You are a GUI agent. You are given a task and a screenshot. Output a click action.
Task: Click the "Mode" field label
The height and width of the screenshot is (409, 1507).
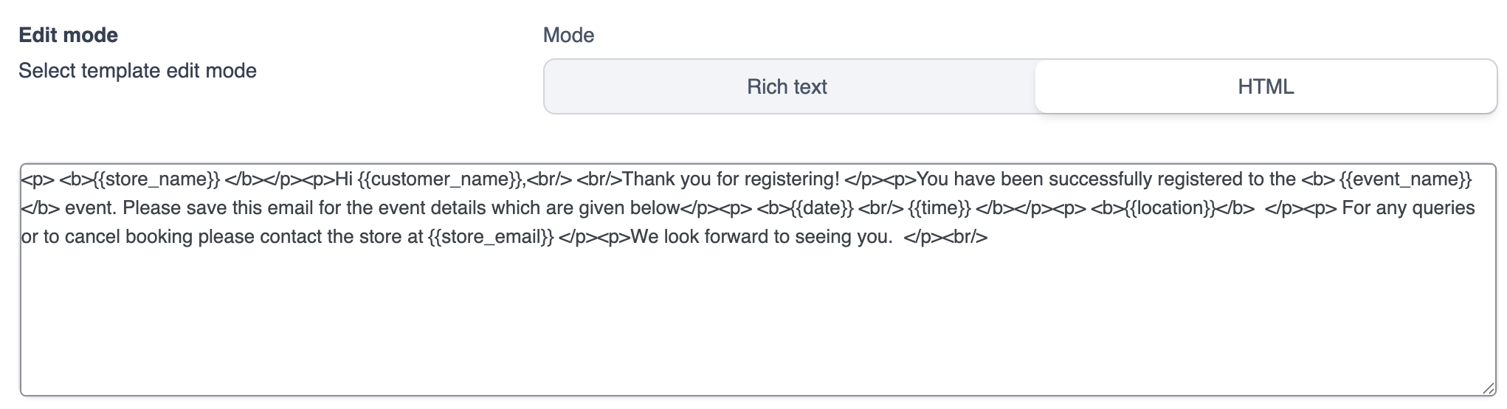point(568,35)
